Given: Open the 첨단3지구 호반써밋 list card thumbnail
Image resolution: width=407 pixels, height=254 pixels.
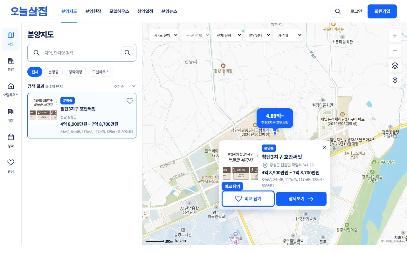Looking at the screenshot, I should [43, 109].
